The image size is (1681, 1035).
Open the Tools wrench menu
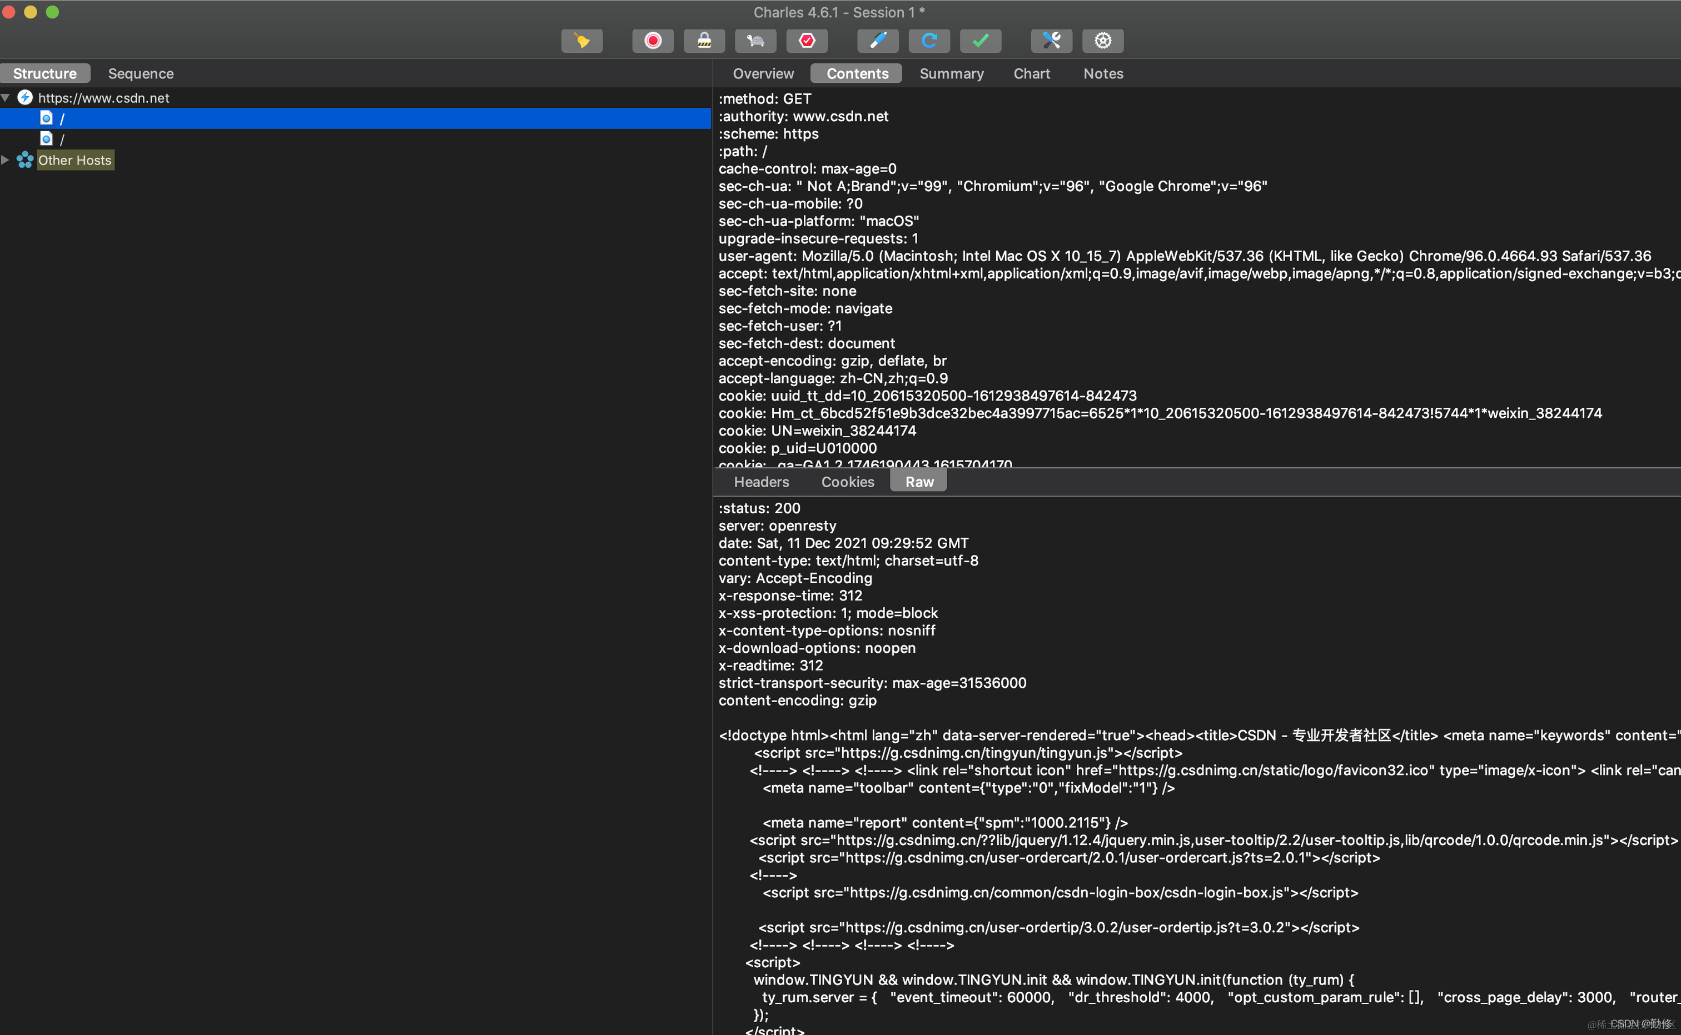(1051, 41)
